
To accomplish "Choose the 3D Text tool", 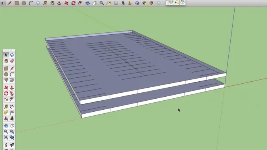I will (12, 118).
